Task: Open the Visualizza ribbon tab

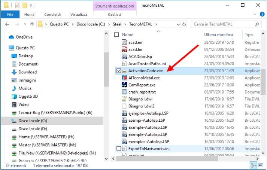Action: point(79,15)
